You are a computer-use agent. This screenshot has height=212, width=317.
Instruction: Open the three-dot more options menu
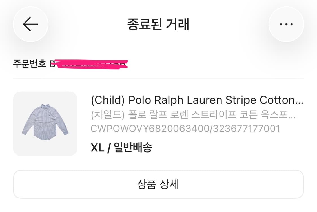[286, 25]
